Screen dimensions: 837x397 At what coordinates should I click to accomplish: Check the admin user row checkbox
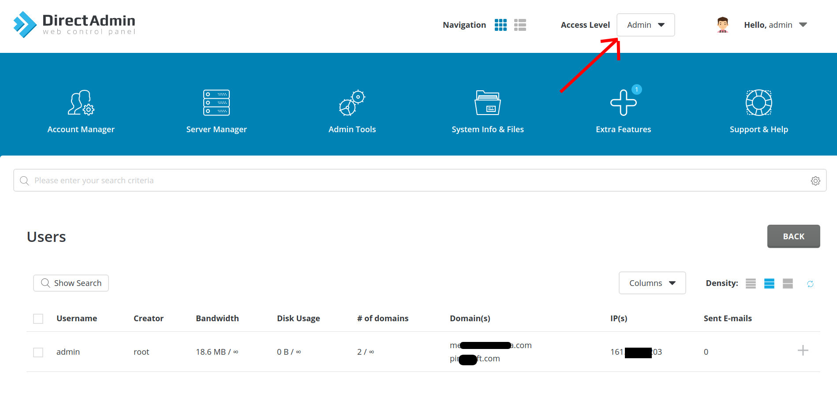coord(38,352)
